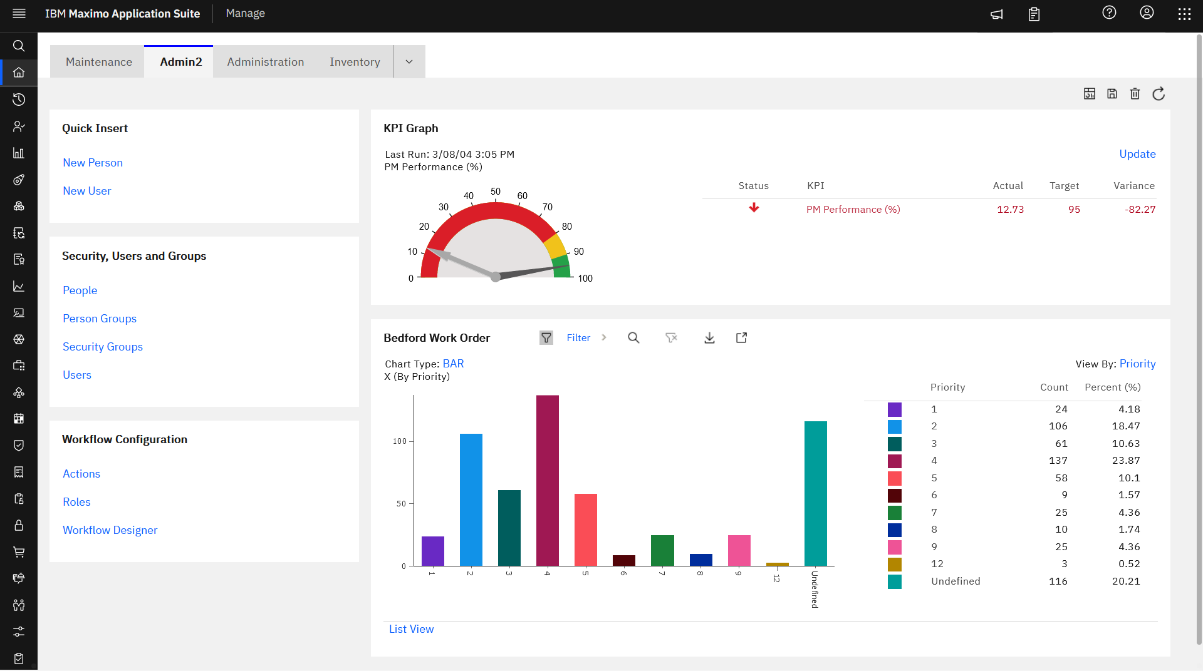This screenshot has height=671, width=1203.
Task: Clear the Bedford Work Order filter
Action: [671, 337]
